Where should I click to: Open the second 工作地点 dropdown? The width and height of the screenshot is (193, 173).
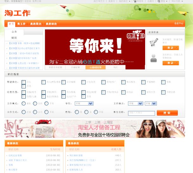tap(151, 104)
